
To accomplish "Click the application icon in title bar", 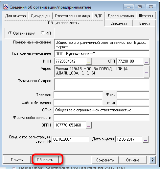I will pos(6,7).
